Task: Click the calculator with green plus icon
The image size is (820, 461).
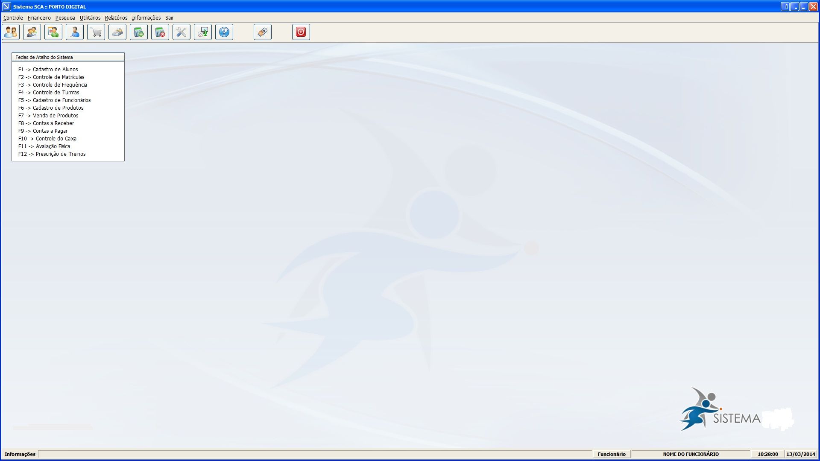Action: coord(139,32)
